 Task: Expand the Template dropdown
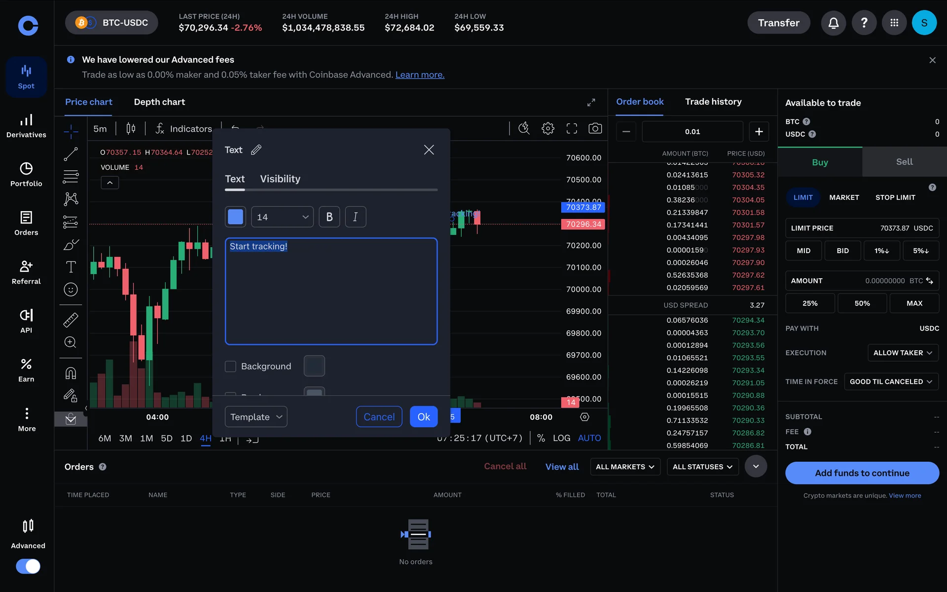(256, 417)
